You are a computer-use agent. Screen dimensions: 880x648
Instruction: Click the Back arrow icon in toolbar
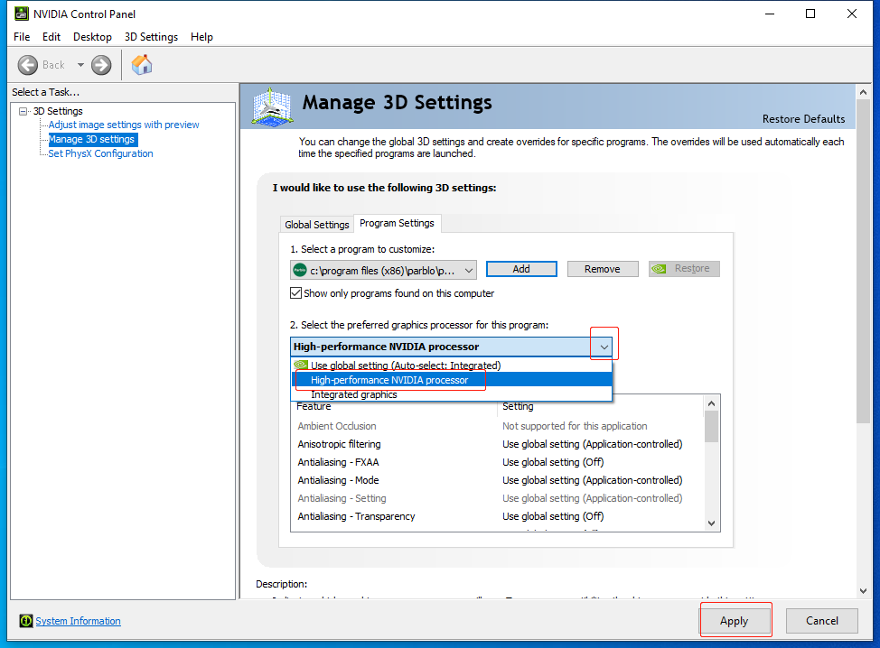coord(27,65)
